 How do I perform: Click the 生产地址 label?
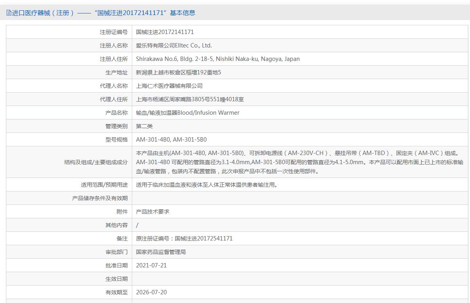116,72
